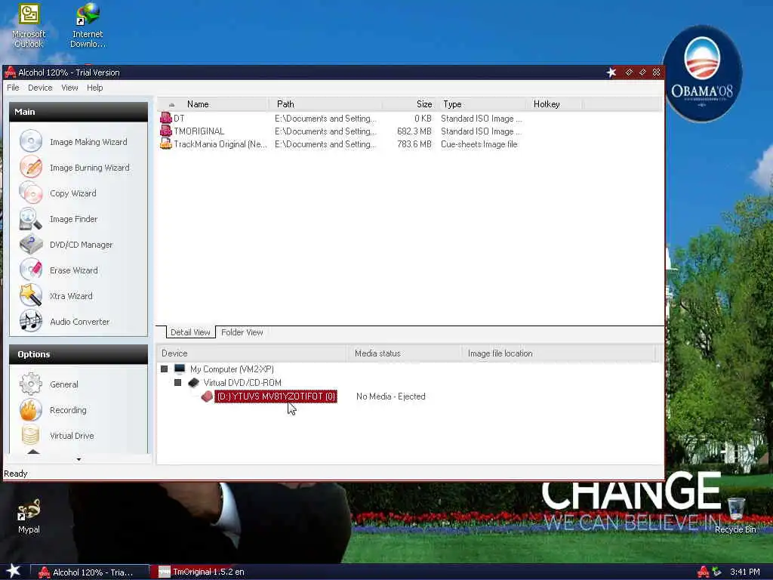
Task: Select the TMORIGINAL ISO file icon
Action: tap(165, 131)
